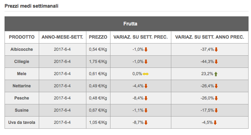251x135 pixels.
Task: Click green up arrow next to 23,2%
Action: pos(216,74)
